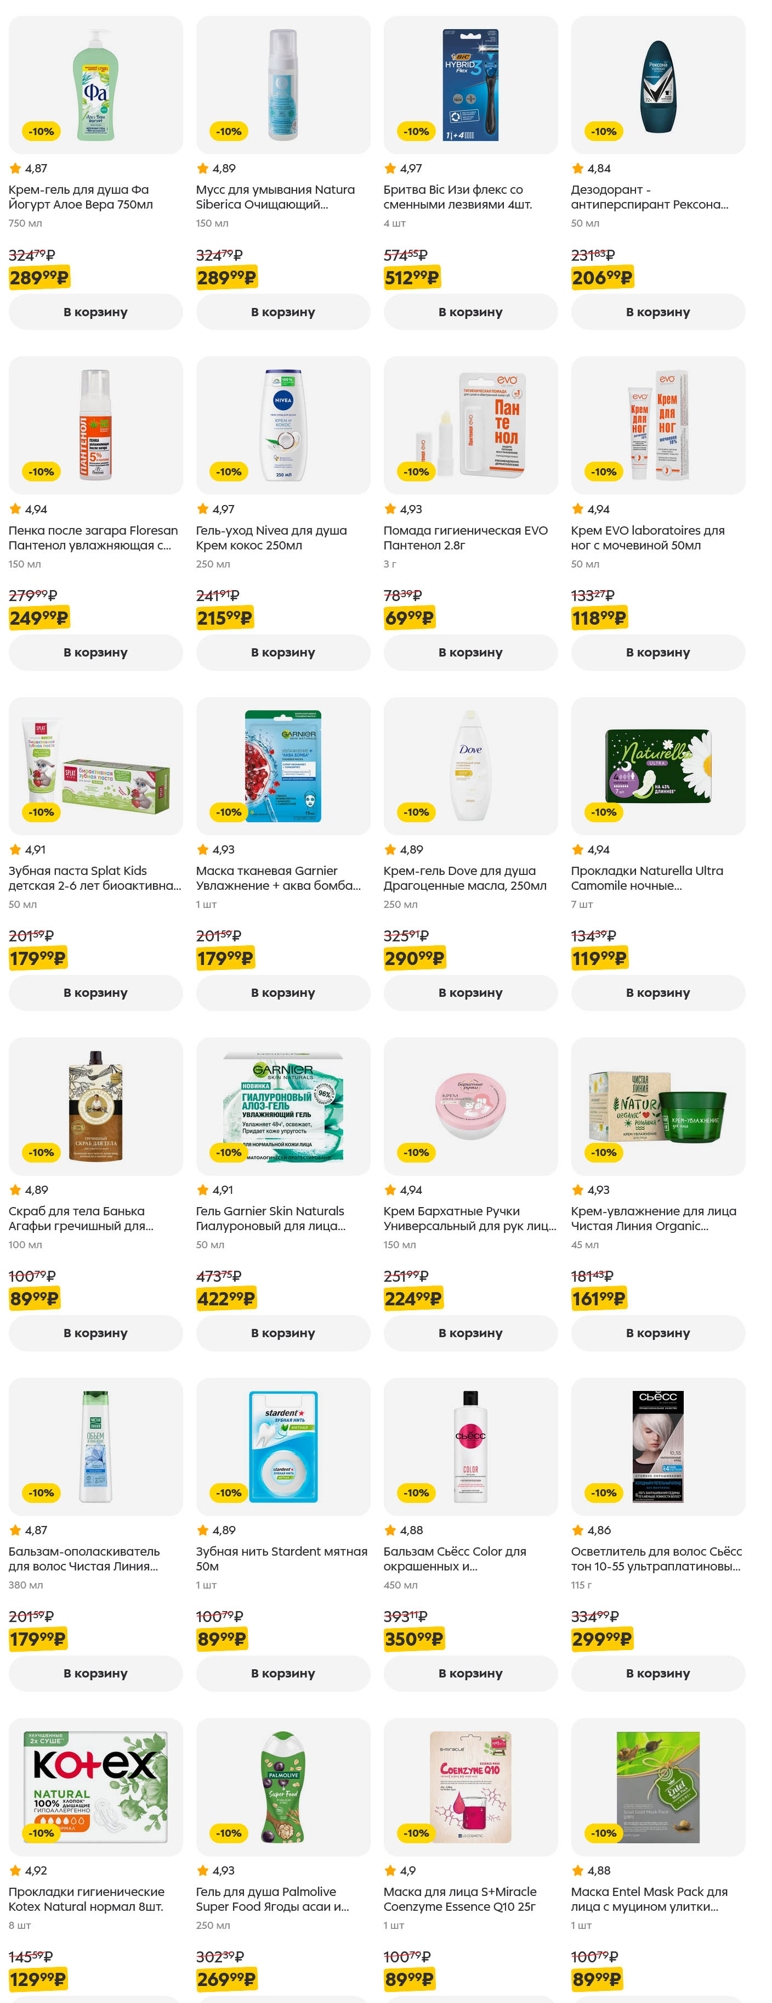Screen dimensions: 772x2003
Task: Click the Stardent dental floss image
Action: click(283, 1446)
